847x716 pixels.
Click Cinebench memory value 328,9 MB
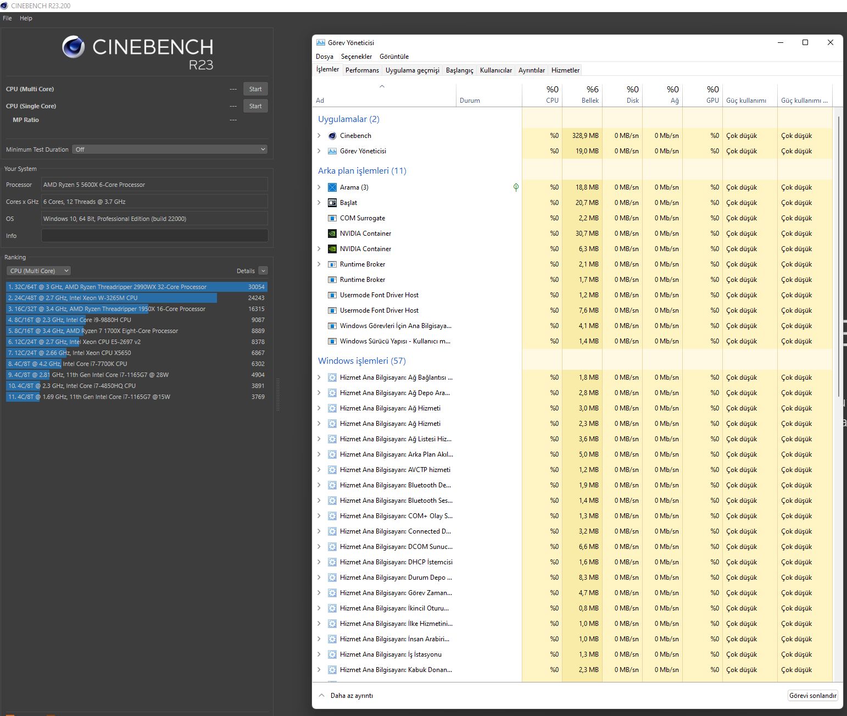point(585,136)
